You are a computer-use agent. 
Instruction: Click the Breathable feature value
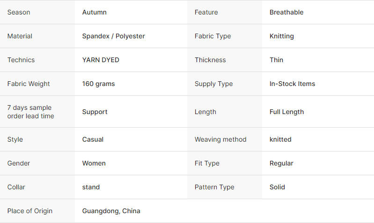[x=286, y=12]
